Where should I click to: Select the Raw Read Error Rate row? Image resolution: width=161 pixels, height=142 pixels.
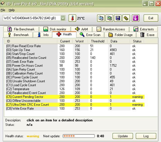tap(75, 46)
